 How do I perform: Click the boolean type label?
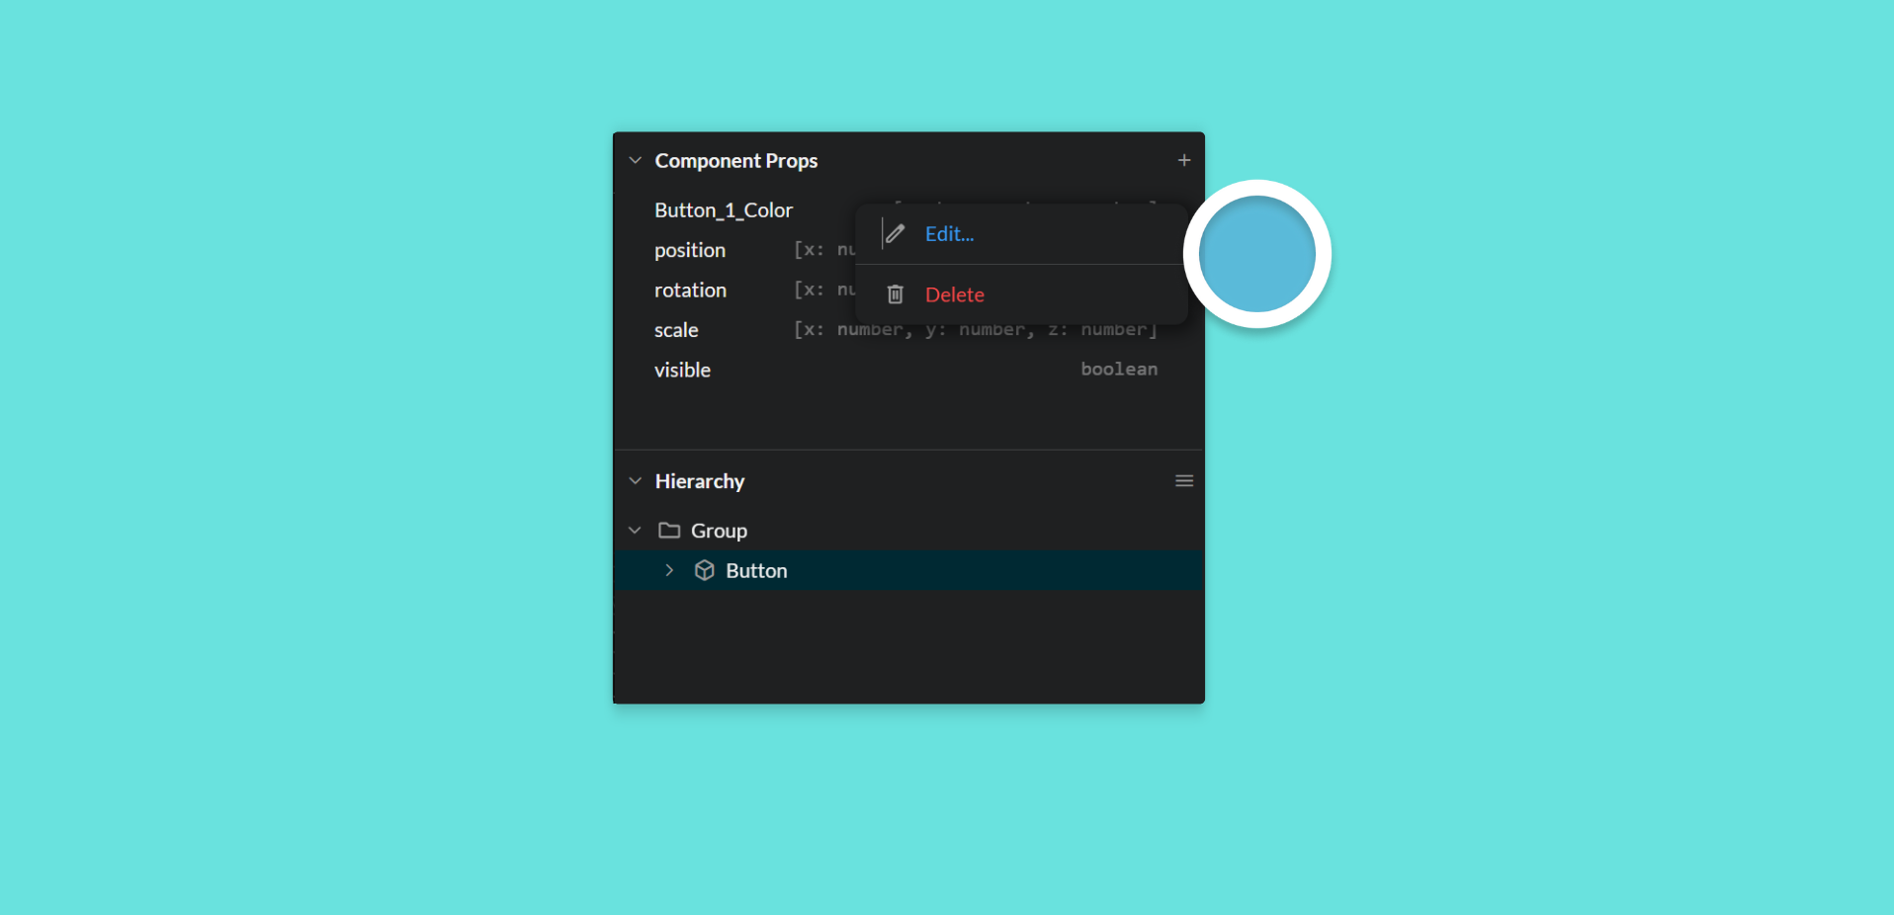(x=1119, y=369)
